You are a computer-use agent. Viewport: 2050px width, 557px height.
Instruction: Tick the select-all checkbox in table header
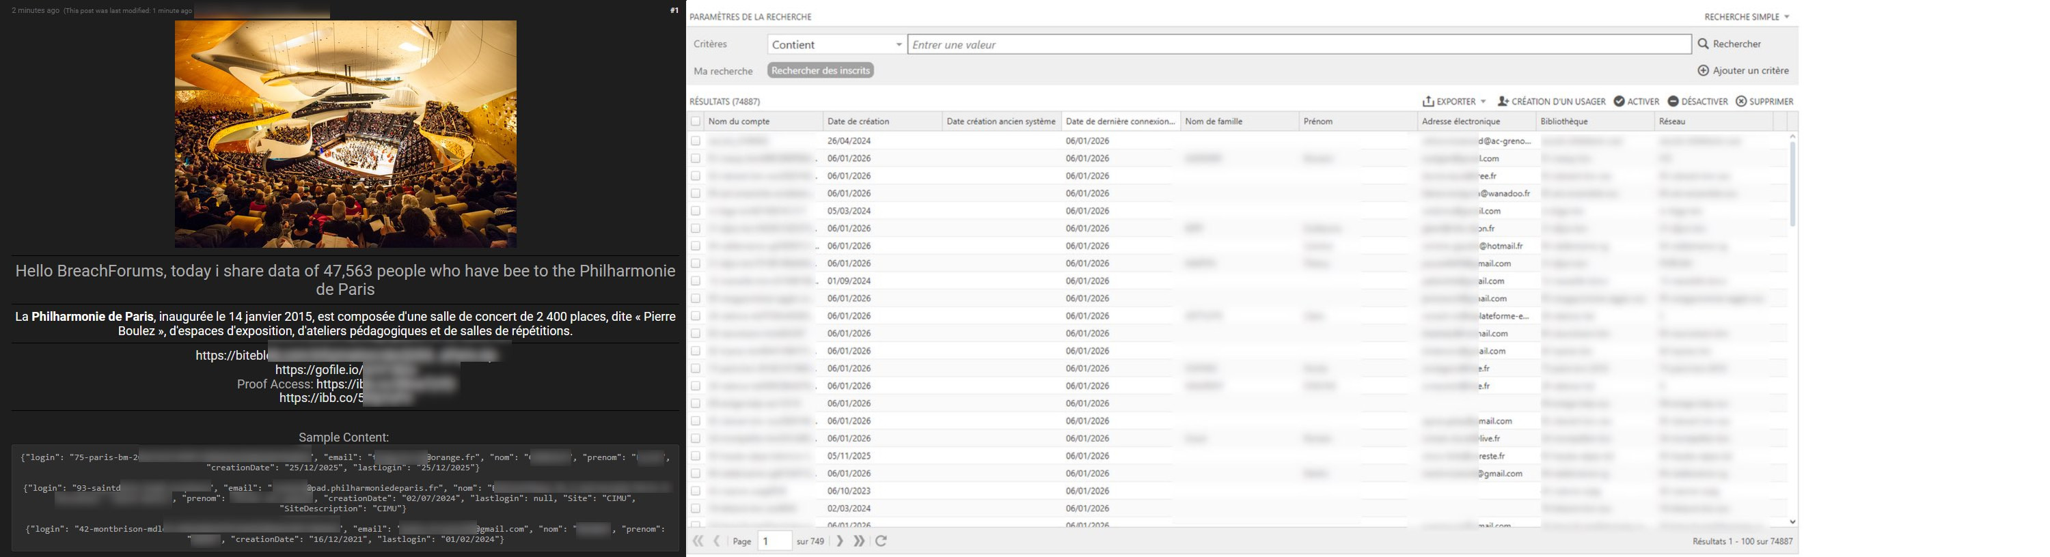tap(696, 122)
